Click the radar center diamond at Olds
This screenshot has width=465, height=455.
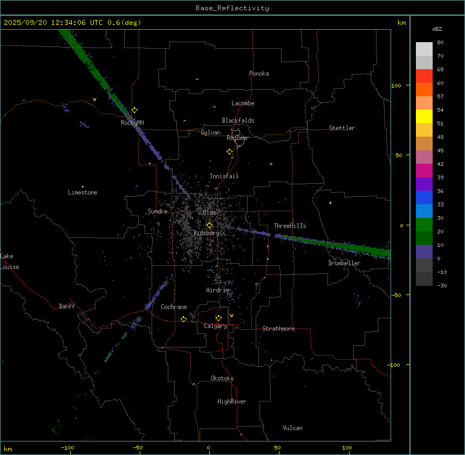(209, 225)
